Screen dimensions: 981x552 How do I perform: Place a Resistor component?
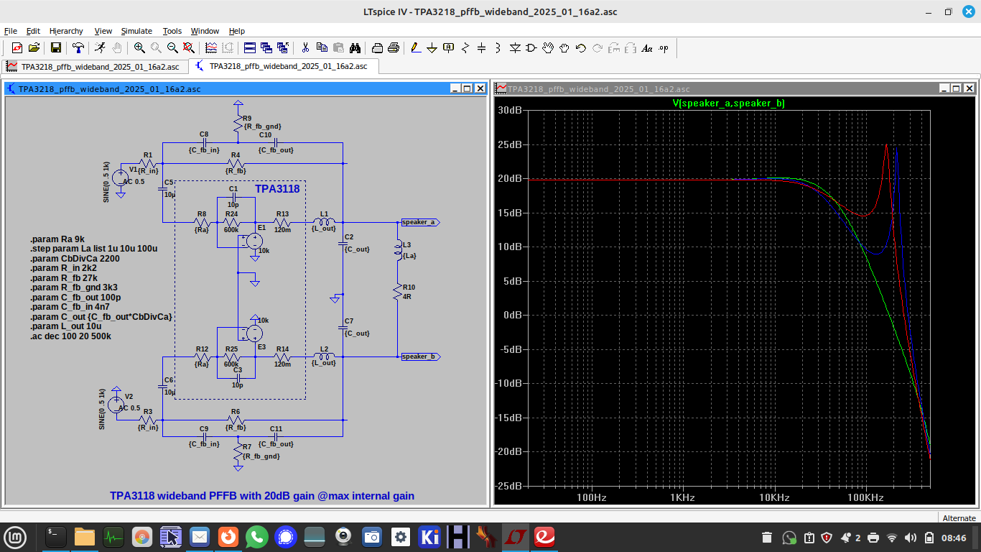(x=465, y=48)
